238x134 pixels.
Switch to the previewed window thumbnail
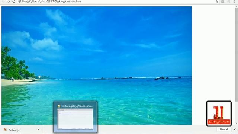pyautogui.click(x=75, y=119)
